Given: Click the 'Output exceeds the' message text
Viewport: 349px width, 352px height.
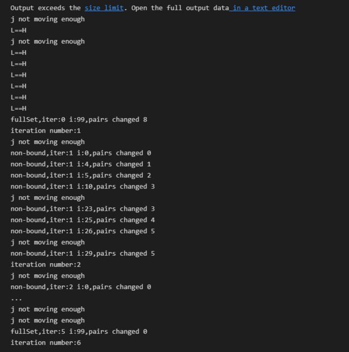Looking at the screenshot, I should point(46,8).
